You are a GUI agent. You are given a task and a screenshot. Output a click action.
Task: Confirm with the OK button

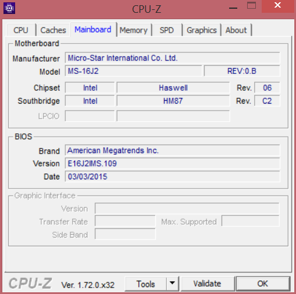pyautogui.click(x=263, y=284)
